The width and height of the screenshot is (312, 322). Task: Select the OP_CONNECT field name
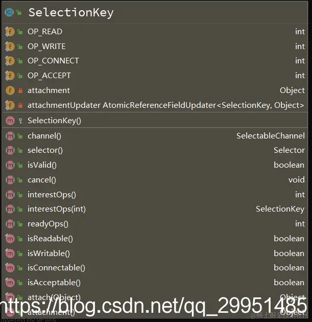tap(53, 61)
